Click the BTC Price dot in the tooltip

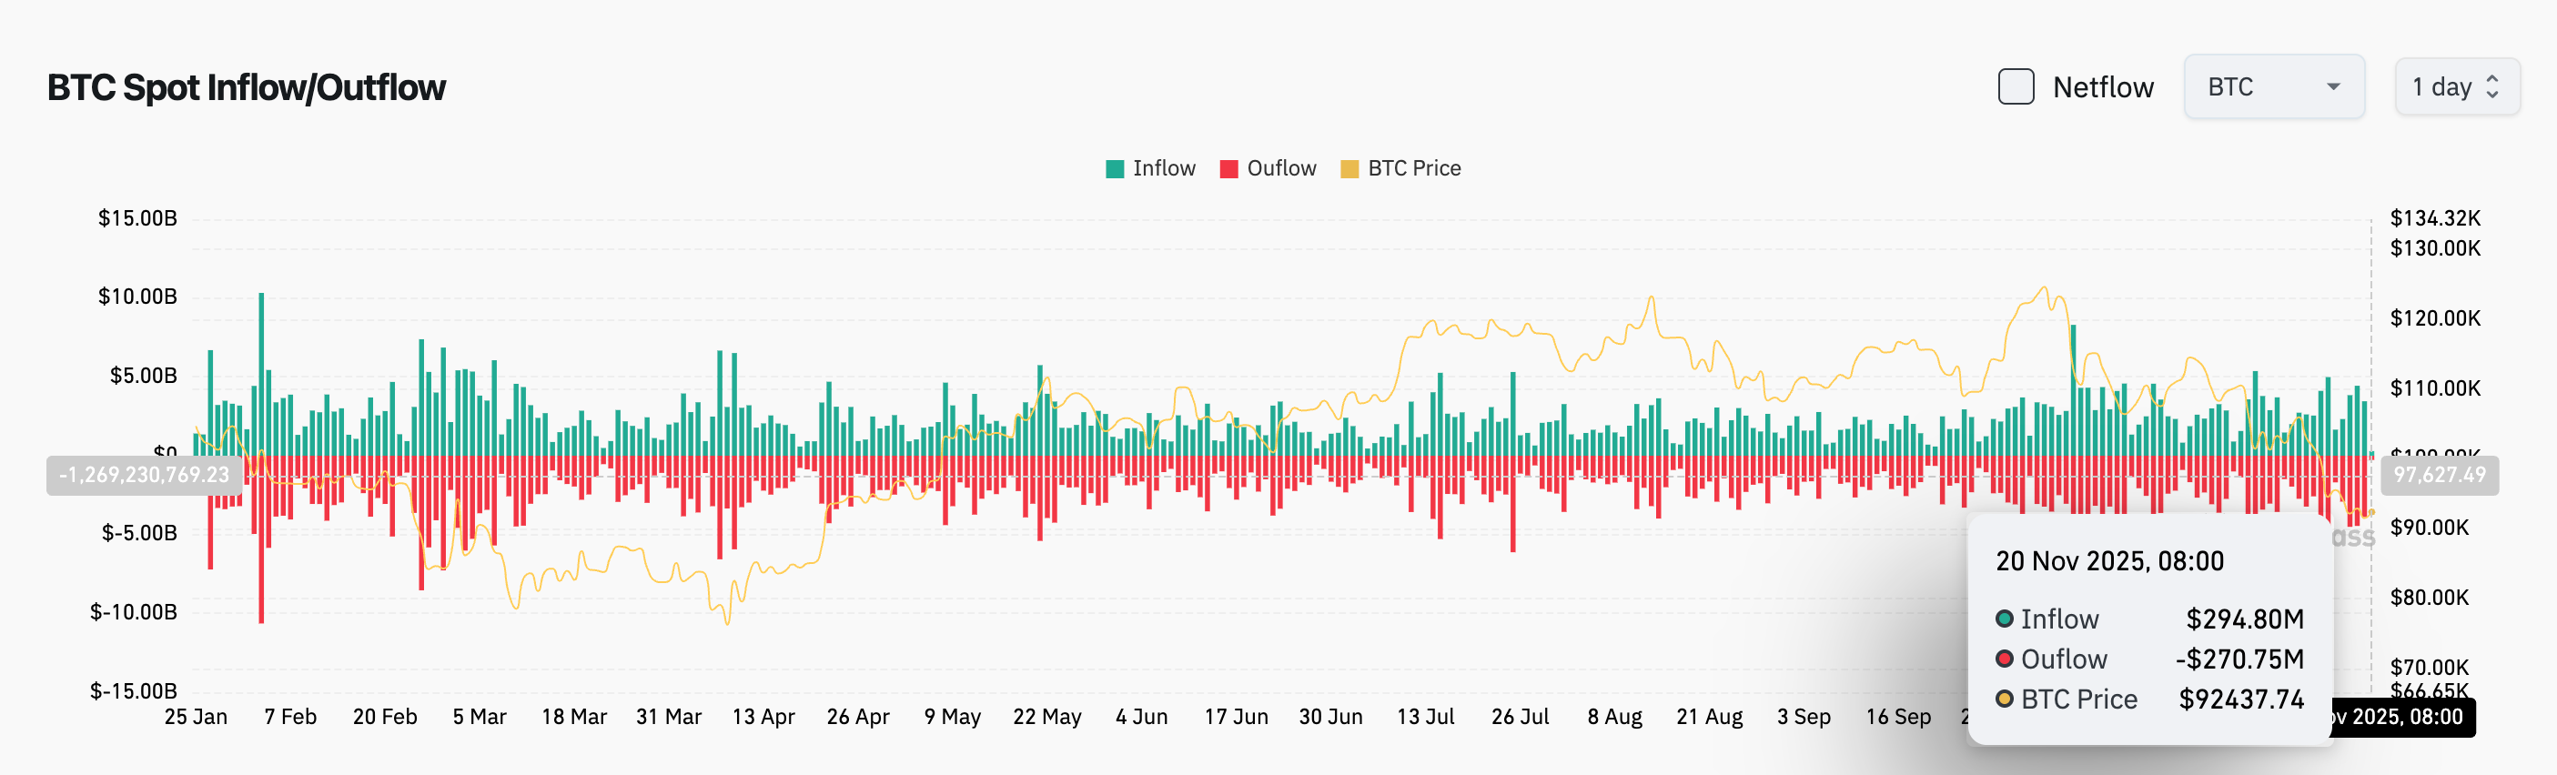(2004, 699)
